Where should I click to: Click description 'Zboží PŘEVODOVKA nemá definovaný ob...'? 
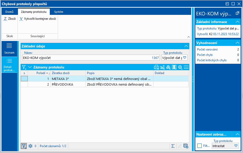119,84
